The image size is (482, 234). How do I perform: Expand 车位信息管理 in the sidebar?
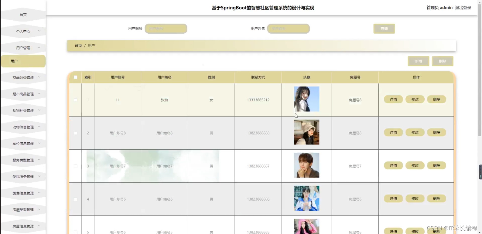(x=23, y=144)
